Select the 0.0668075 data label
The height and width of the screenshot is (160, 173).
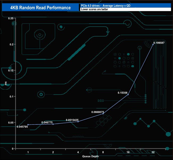pos(98,112)
